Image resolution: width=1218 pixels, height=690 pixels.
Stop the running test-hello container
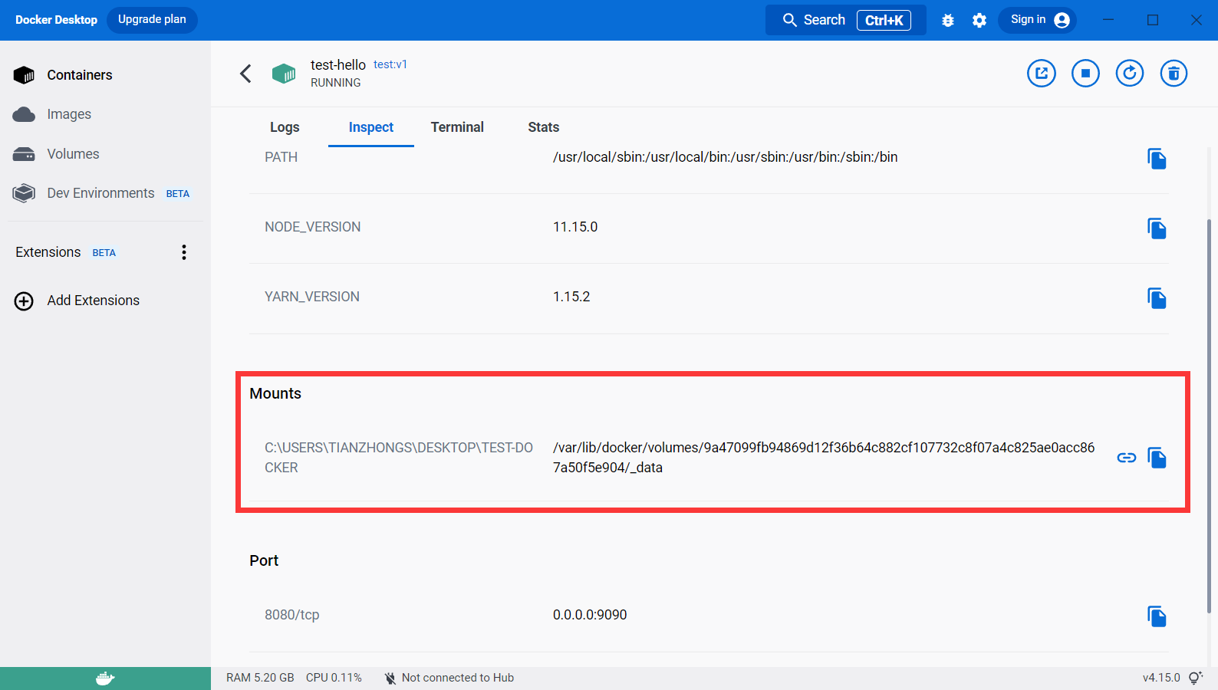1085,74
